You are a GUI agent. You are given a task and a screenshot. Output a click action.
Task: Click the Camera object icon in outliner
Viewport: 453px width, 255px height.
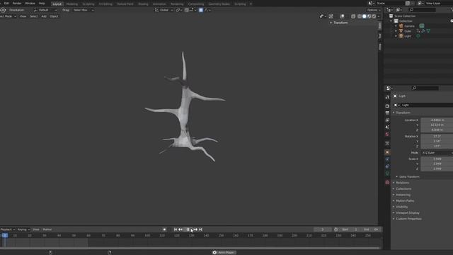pos(401,26)
